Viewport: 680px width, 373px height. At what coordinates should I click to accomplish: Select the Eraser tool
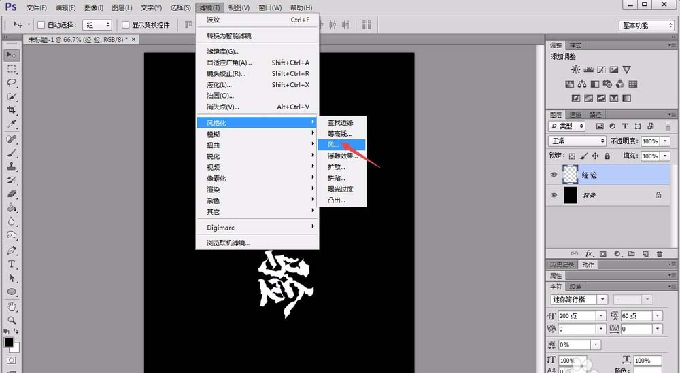click(x=12, y=194)
